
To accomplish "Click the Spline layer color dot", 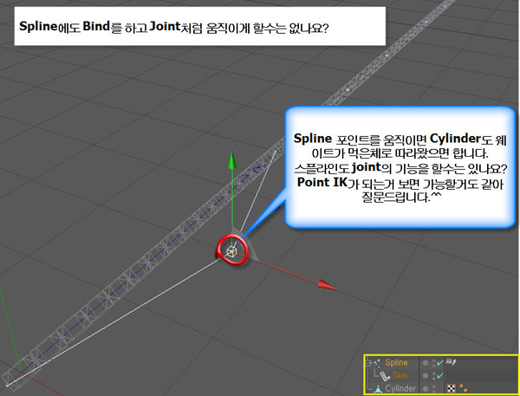I will (426, 363).
